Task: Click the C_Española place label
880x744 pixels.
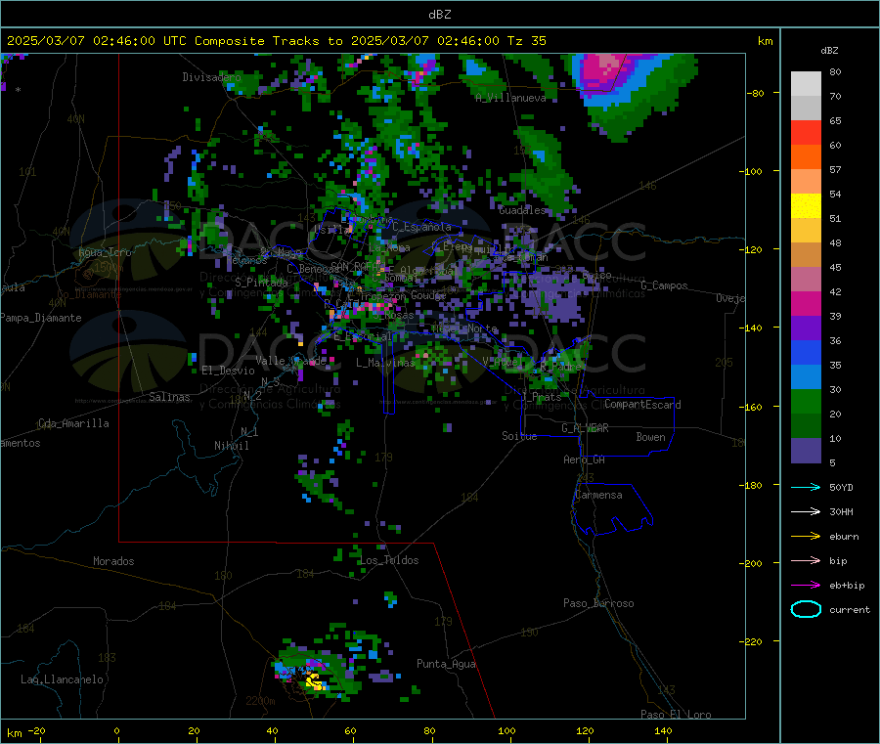Action: tap(421, 227)
